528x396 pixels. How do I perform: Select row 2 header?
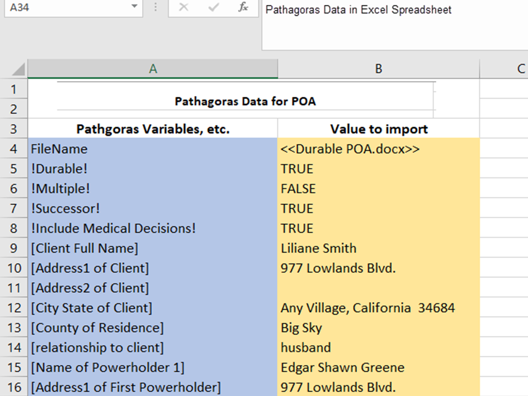pyautogui.click(x=14, y=109)
